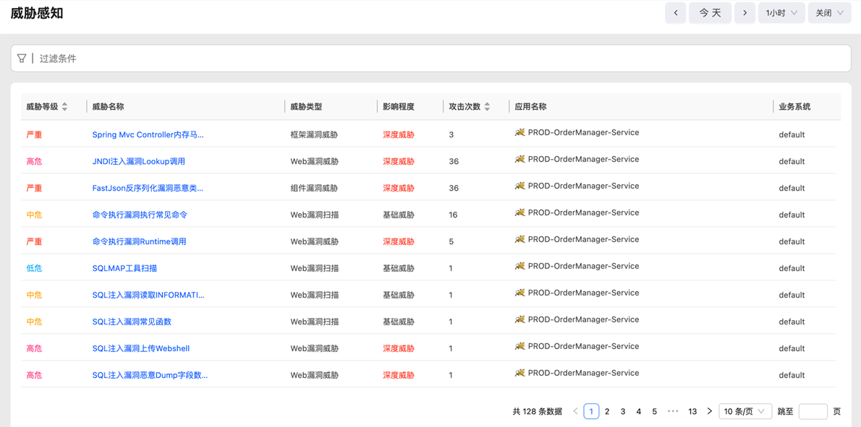This screenshot has width=861, height=427.
Task: Open the 关闭 auto-refresh dropdown
Action: tap(829, 13)
